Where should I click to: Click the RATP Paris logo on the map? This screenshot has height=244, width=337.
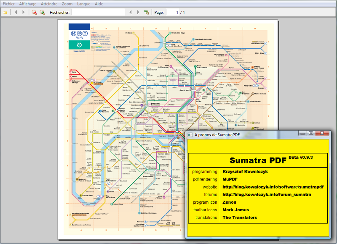tap(79, 36)
